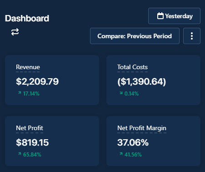This screenshot has width=205, height=172.
Task: Select the $819.15 net profit value
Action: [32, 142]
